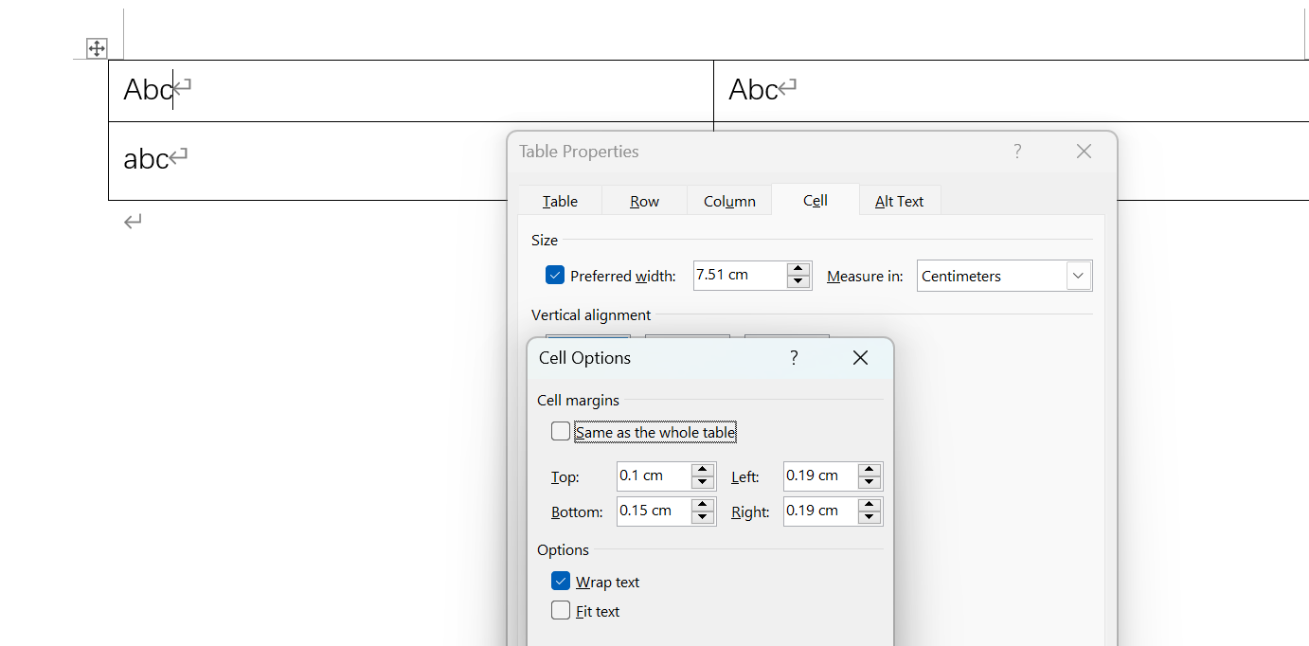1309x646 pixels.
Task: Click "Abc" in the top-left table cell
Action: (148, 89)
